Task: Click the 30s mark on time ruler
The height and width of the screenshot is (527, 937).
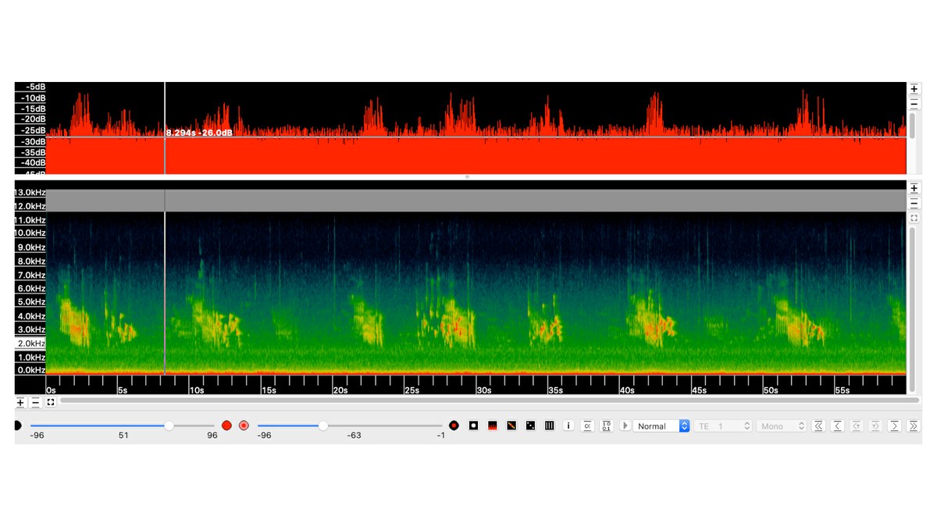Action: (483, 390)
